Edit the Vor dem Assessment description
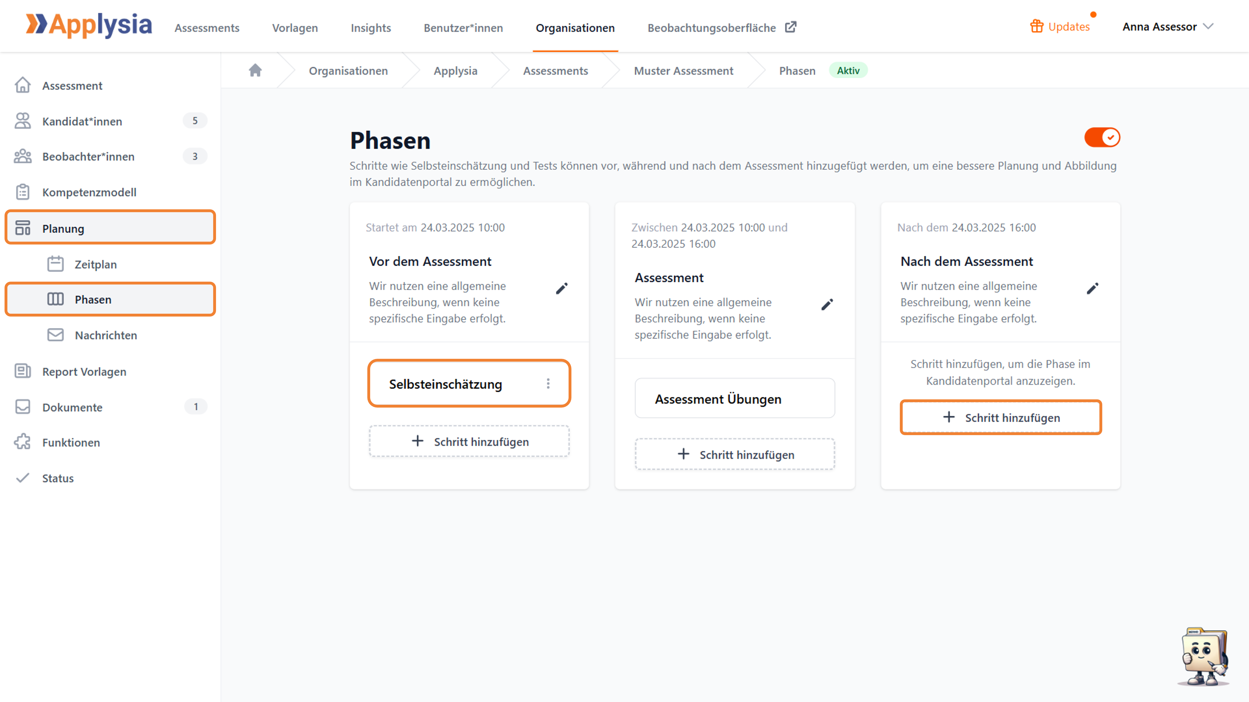 tap(561, 289)
